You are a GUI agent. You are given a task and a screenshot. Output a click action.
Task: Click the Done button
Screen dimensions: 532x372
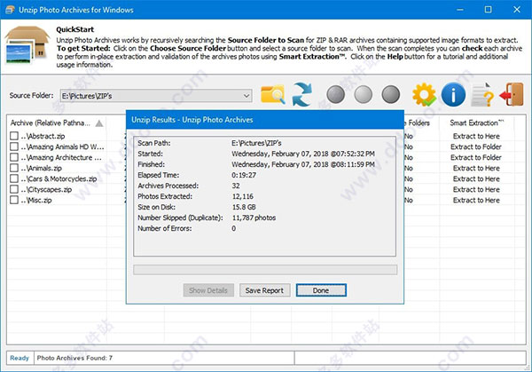pos(321,290)
